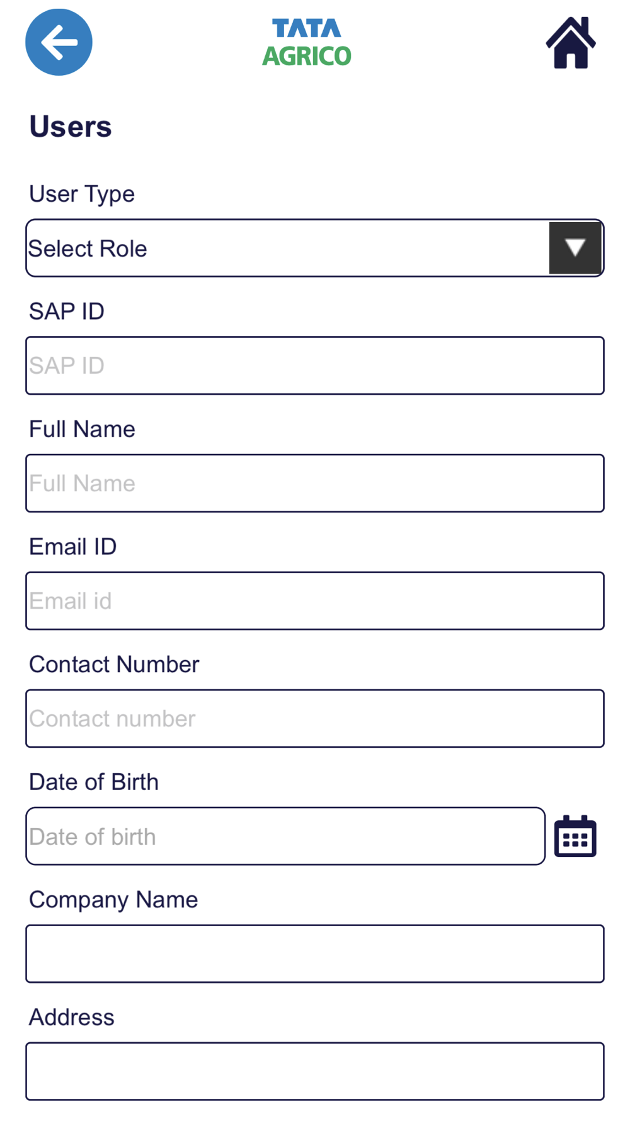Select the empty Address text box

(315, 1071)
